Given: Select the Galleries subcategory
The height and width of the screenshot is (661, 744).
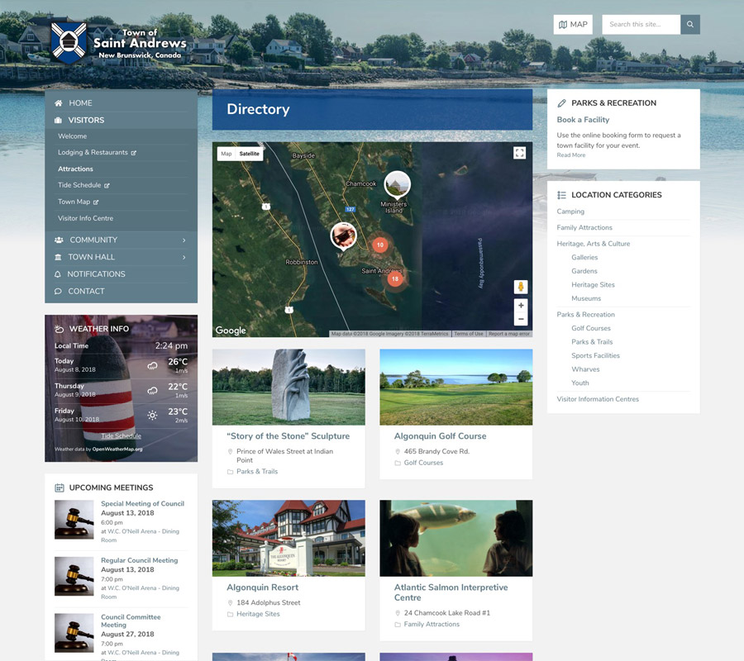Looking at the screenshot, I should pos(584,258).
